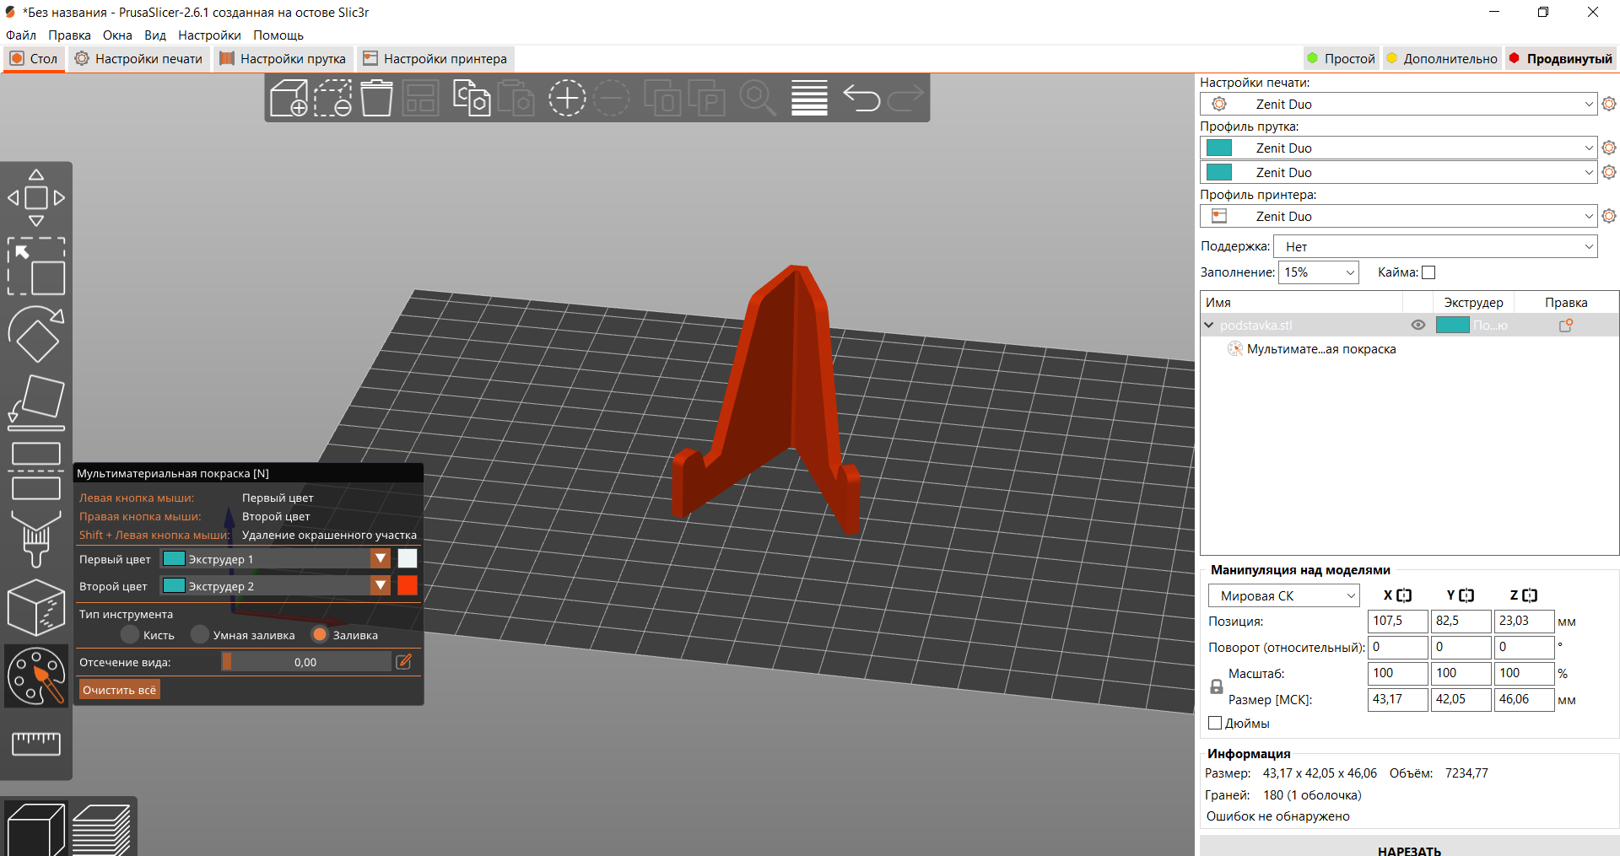Screen dimensions: 1620x856
Task: Click the Очистить всё button
Action: (x=120, y=690)
